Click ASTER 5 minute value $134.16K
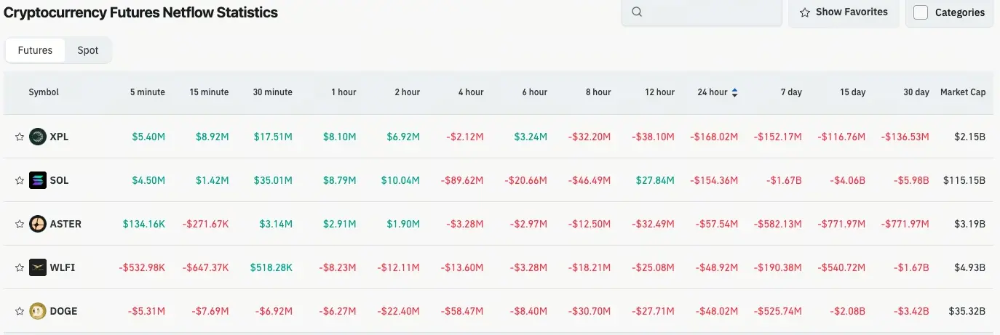This screenshot has width=1000, height=335. click(x=144, y=224)
